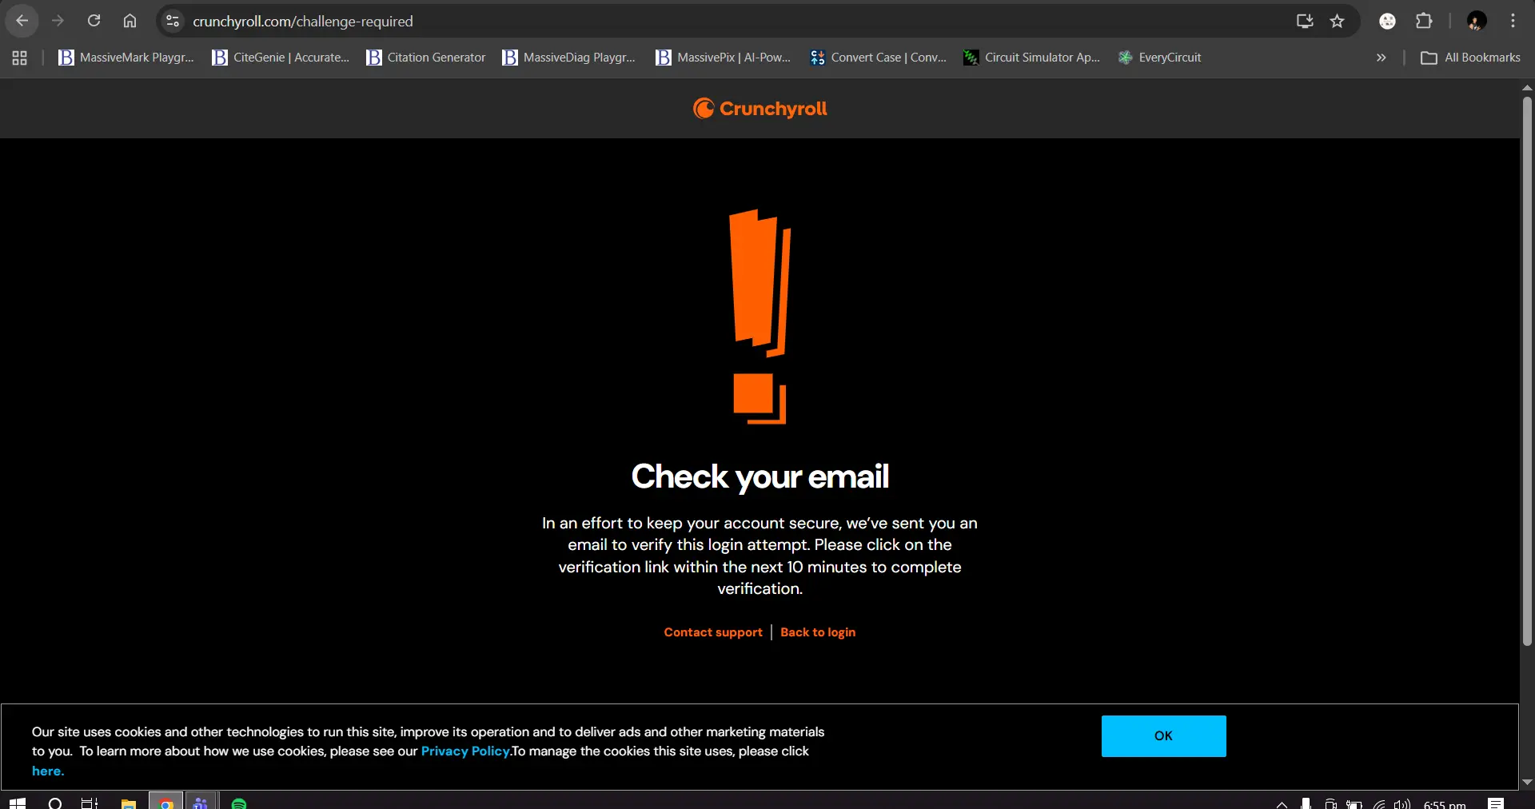Open Privacy Policy link in cookie banner
Viewport: 1535px width, 809px height.
465,751
